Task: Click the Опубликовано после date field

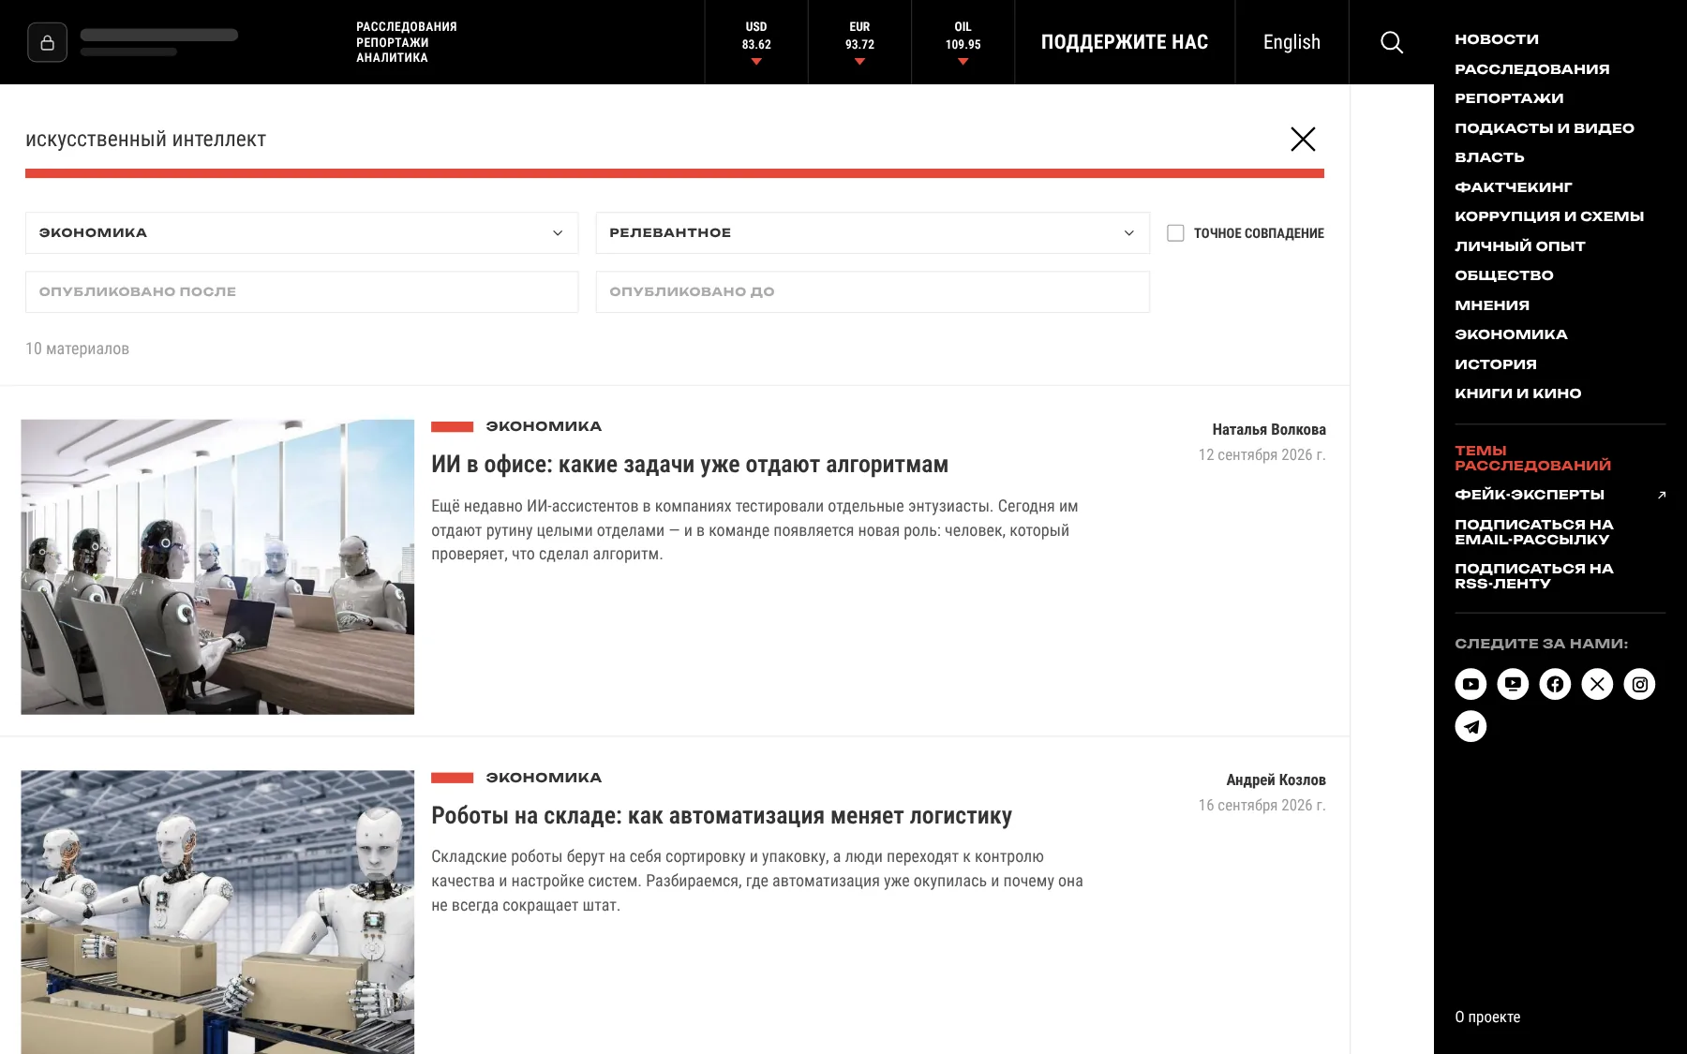Action: (302, 291)
